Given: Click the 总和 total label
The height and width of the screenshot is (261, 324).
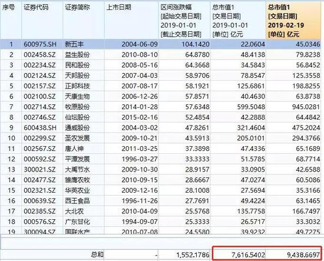Looking at the screenshot, I should (x=97, y=255).
